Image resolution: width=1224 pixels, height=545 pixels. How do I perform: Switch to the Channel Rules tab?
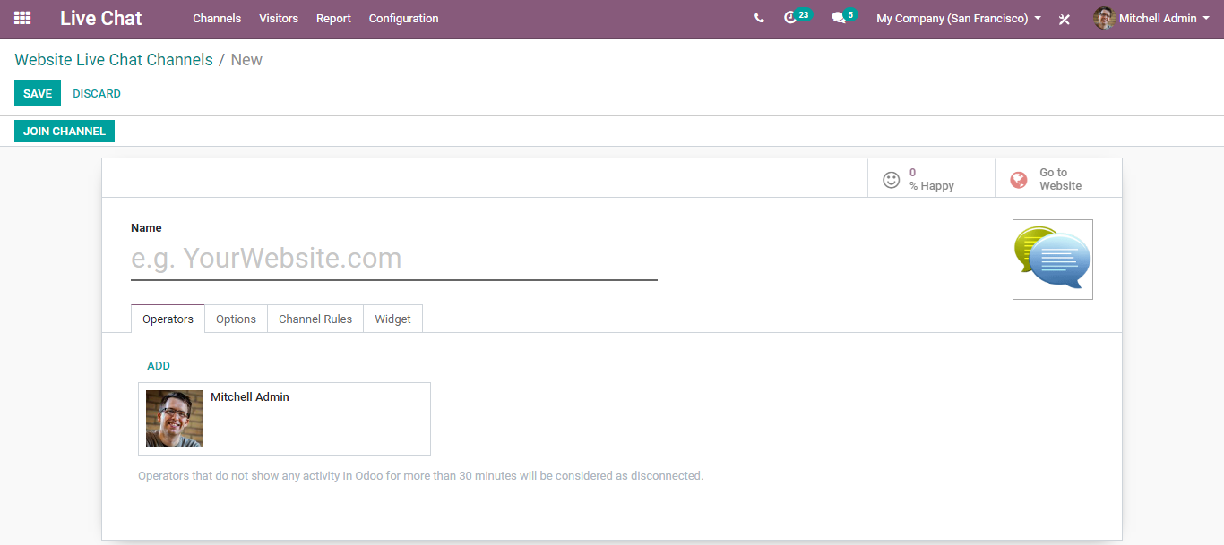(x=315, y=319)
